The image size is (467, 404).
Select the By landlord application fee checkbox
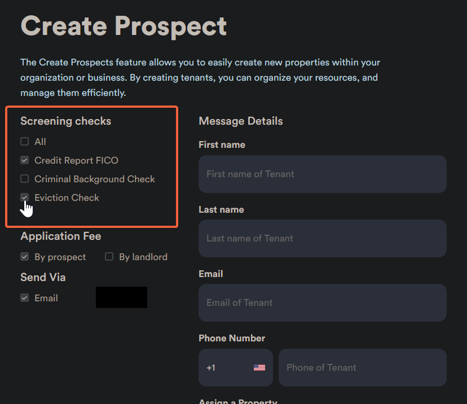tap(109, 257)
